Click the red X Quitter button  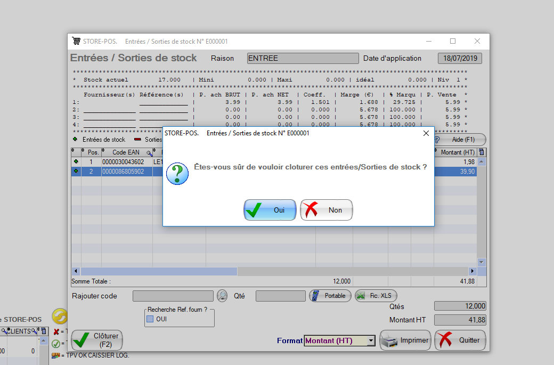[460, 340]
